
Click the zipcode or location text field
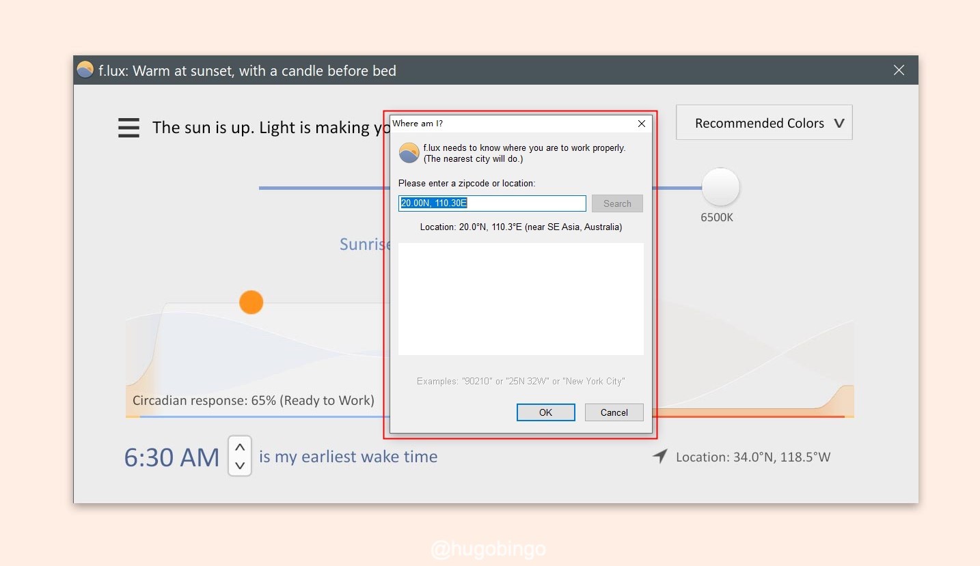(x=492, y=203)
